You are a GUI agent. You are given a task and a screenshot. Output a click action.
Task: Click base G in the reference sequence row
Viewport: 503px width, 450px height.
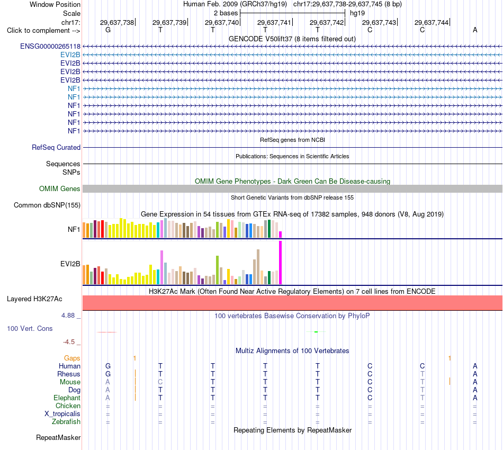pos(108,30)
